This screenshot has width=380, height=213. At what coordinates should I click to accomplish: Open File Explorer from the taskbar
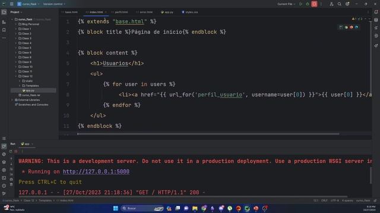[195, 208]
